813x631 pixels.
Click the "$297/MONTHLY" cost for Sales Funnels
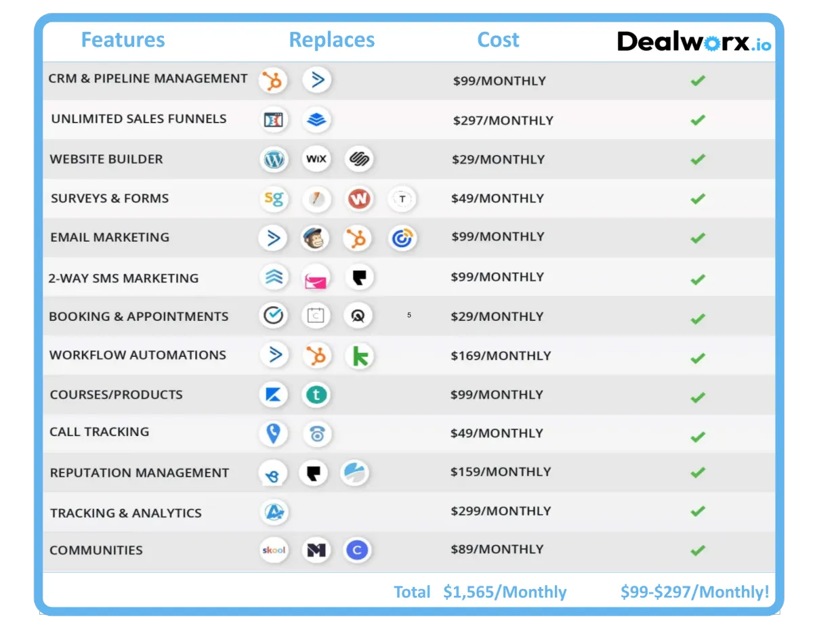pos(503,121)
